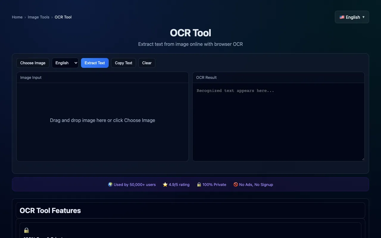
Task: Open the Image Tools breadcrumb link
Action: click(39, 17)
